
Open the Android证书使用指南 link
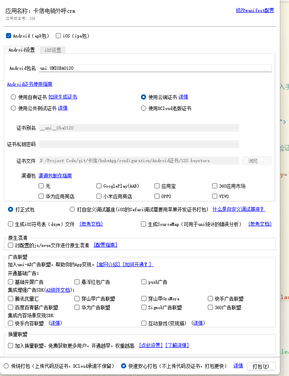[29, 84]
